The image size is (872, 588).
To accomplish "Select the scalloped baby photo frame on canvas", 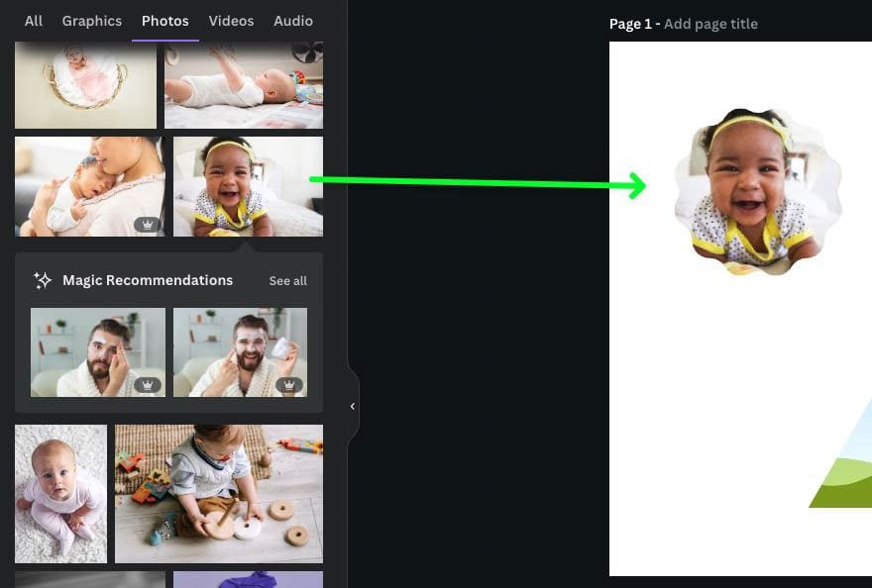I will pyautogui.click(x=757, y=191).
